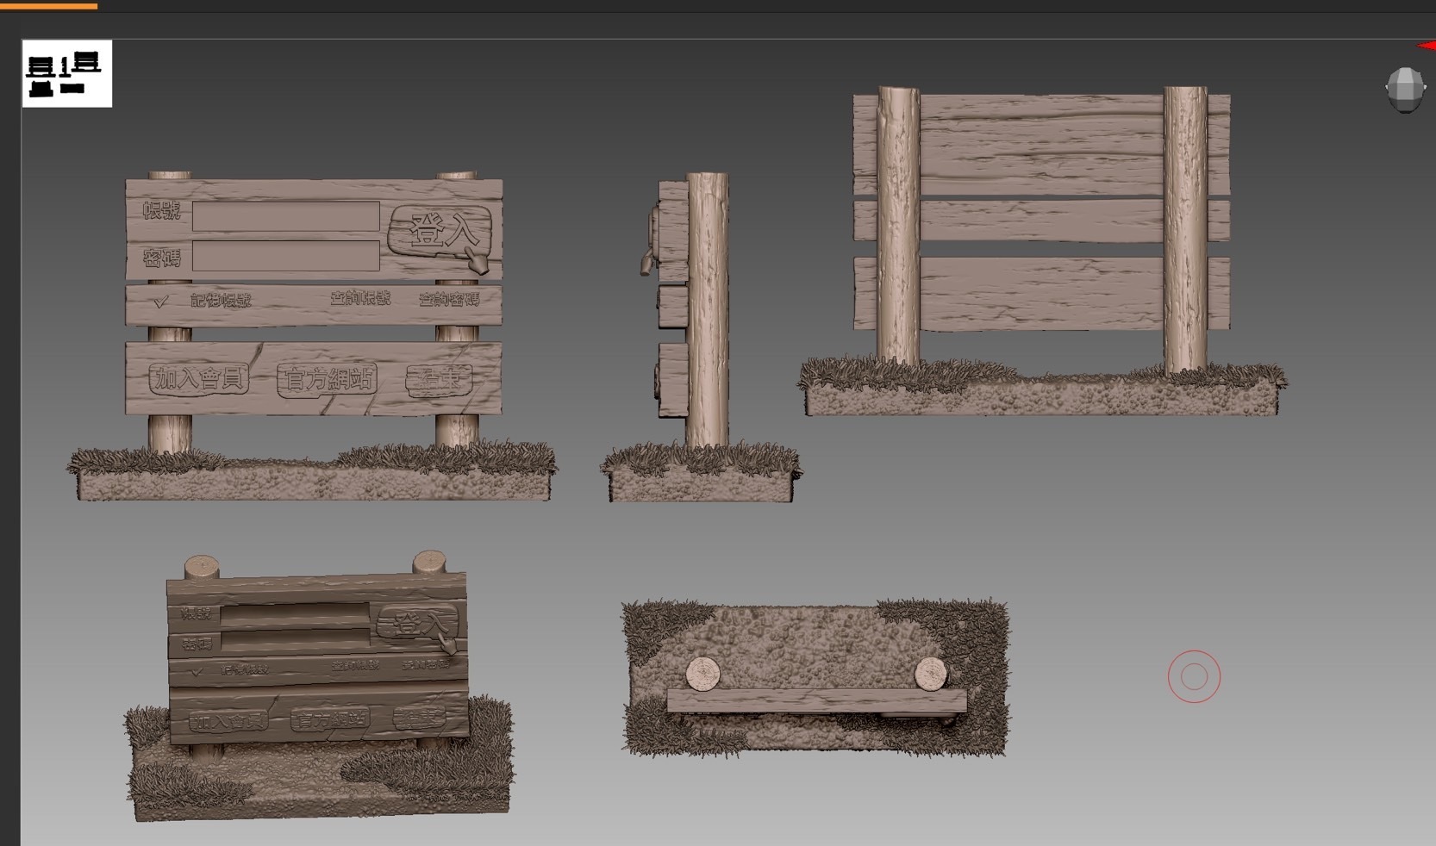
Task: Click the 帳號 input field on front-view sign
Action: pos(285,216)
